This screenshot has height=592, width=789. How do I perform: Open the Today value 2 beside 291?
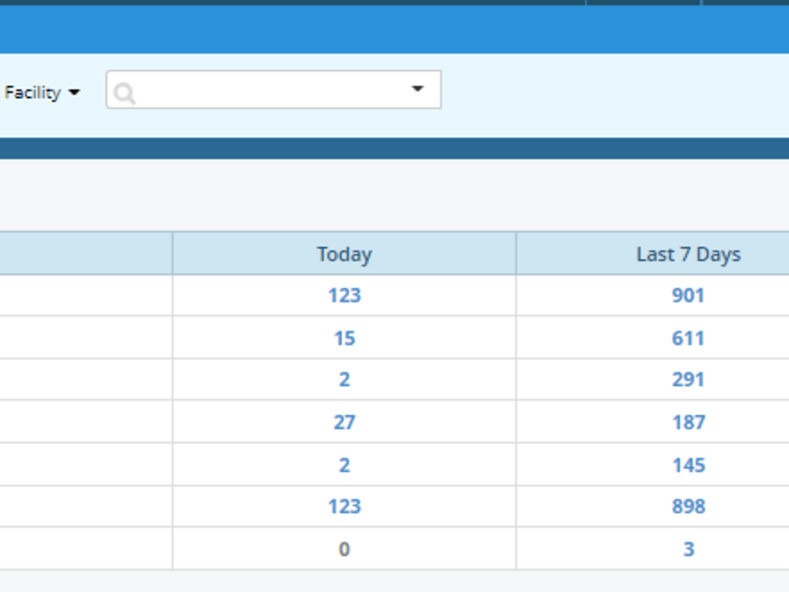(344, 379)
